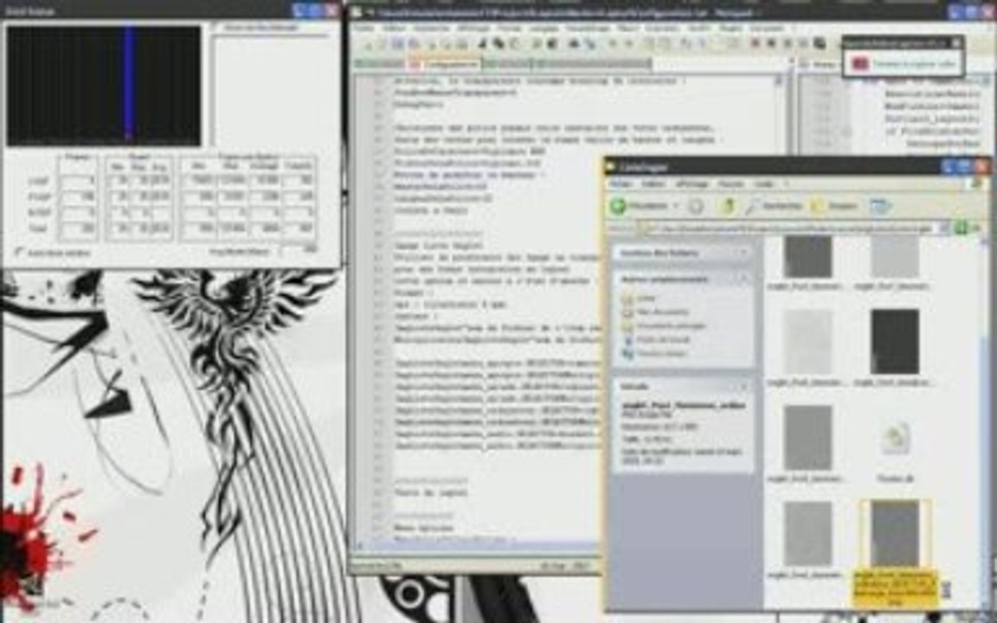This screenshot has height=623, width=997.
Task: Collapse Détails panel in Explorer sidebar
Action: tap(743, 386)
